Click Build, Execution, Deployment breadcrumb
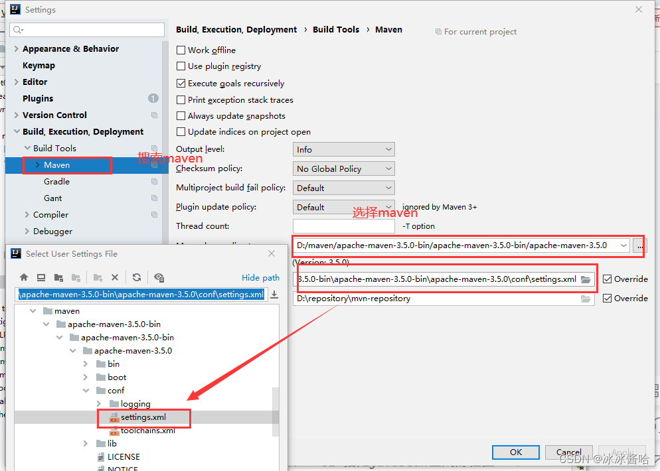The image size is (660, 471). click(236, 29)
